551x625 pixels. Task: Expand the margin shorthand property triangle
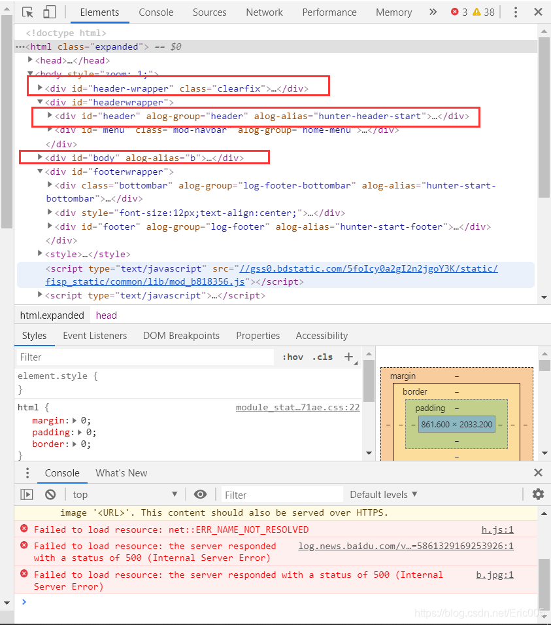75,421
